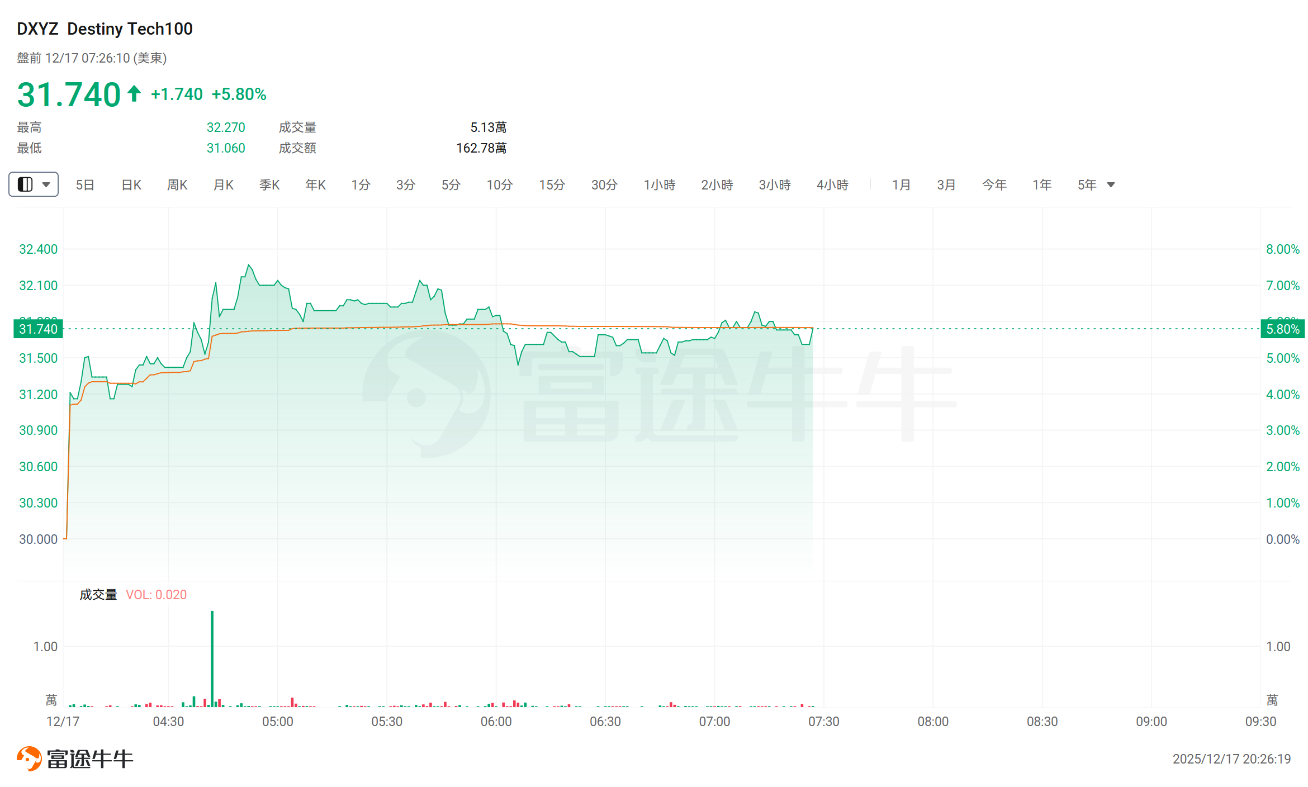Click the 07:30 time axis label
The width and height of the screenshot is (1308, 787).
pyautogui.click(x=823, y=722)
